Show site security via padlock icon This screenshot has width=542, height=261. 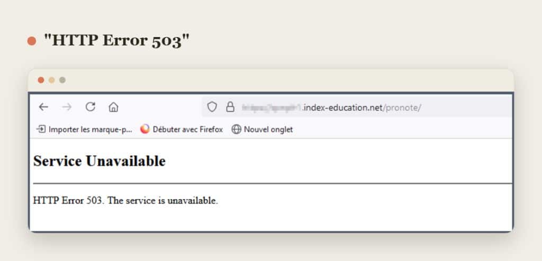230,107
